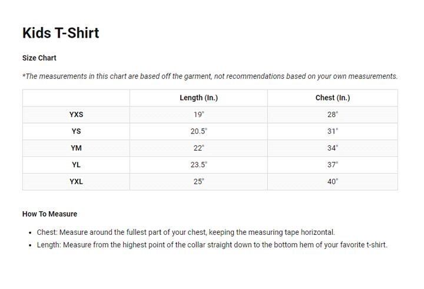The image size is (424, 289).
Task: Click the 22" length value
Action: (198, 148)
